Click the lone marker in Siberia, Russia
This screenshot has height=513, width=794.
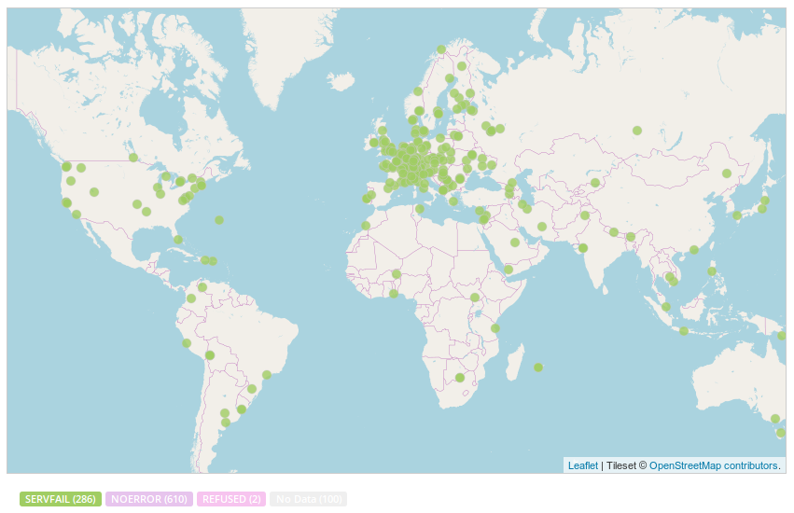point(637,131)
